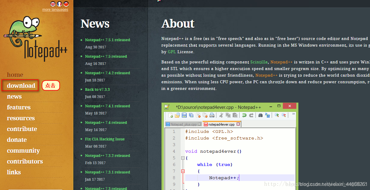Collapse the code fold marker at line 5
Image resolution: width=370 pixels, height=190 pixels.
[x=183, y=158]
